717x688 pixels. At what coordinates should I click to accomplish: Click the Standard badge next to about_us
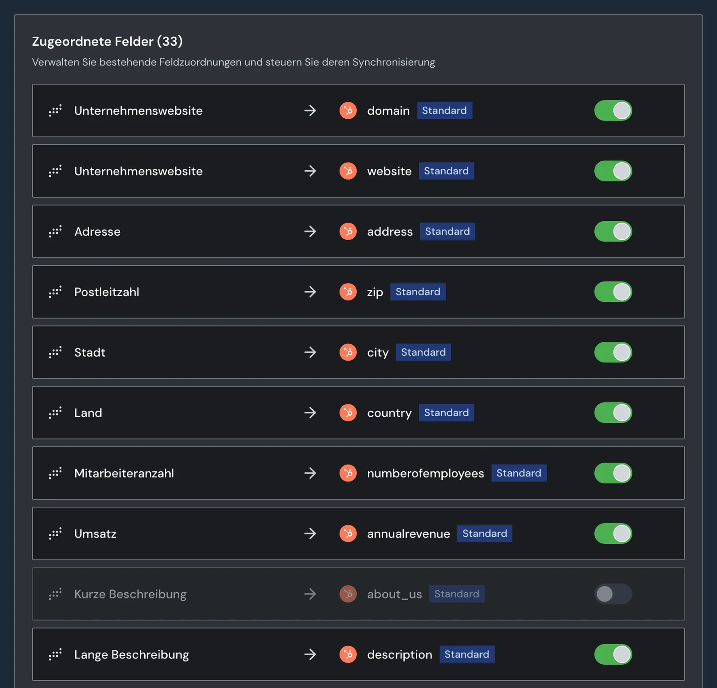tap(457, 594)
